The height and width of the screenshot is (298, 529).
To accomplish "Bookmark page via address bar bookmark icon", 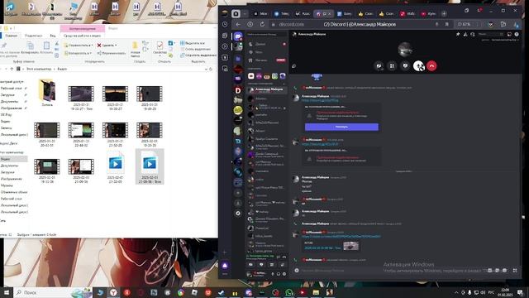I will click(446, 24).
